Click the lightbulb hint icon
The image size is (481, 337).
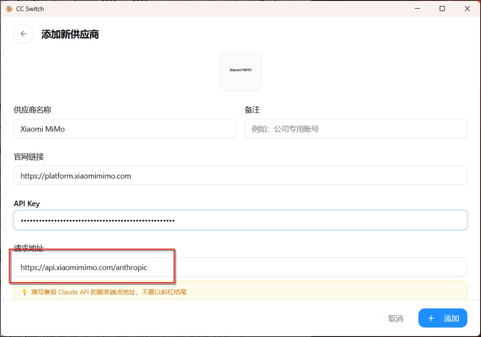25,292
